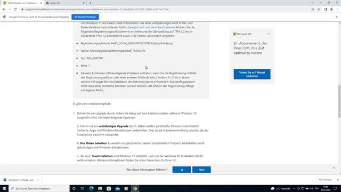Click the bold vollständiges Upgrade text
This screenshot has width=341, height=192.
pos(113,126)
